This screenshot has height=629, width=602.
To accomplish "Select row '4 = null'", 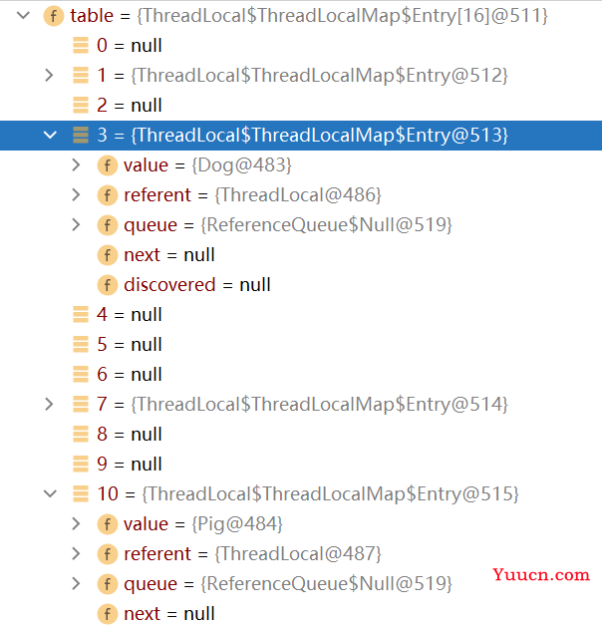I will tap(301, 315).
